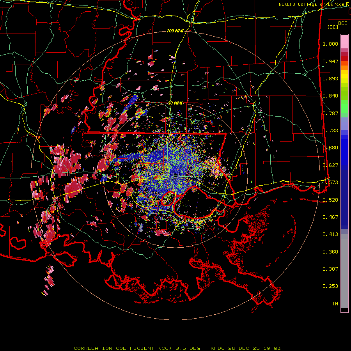The image size is (351, 351).
Task: Click the pink segment atop the color bar
Action: pos(344,42)
